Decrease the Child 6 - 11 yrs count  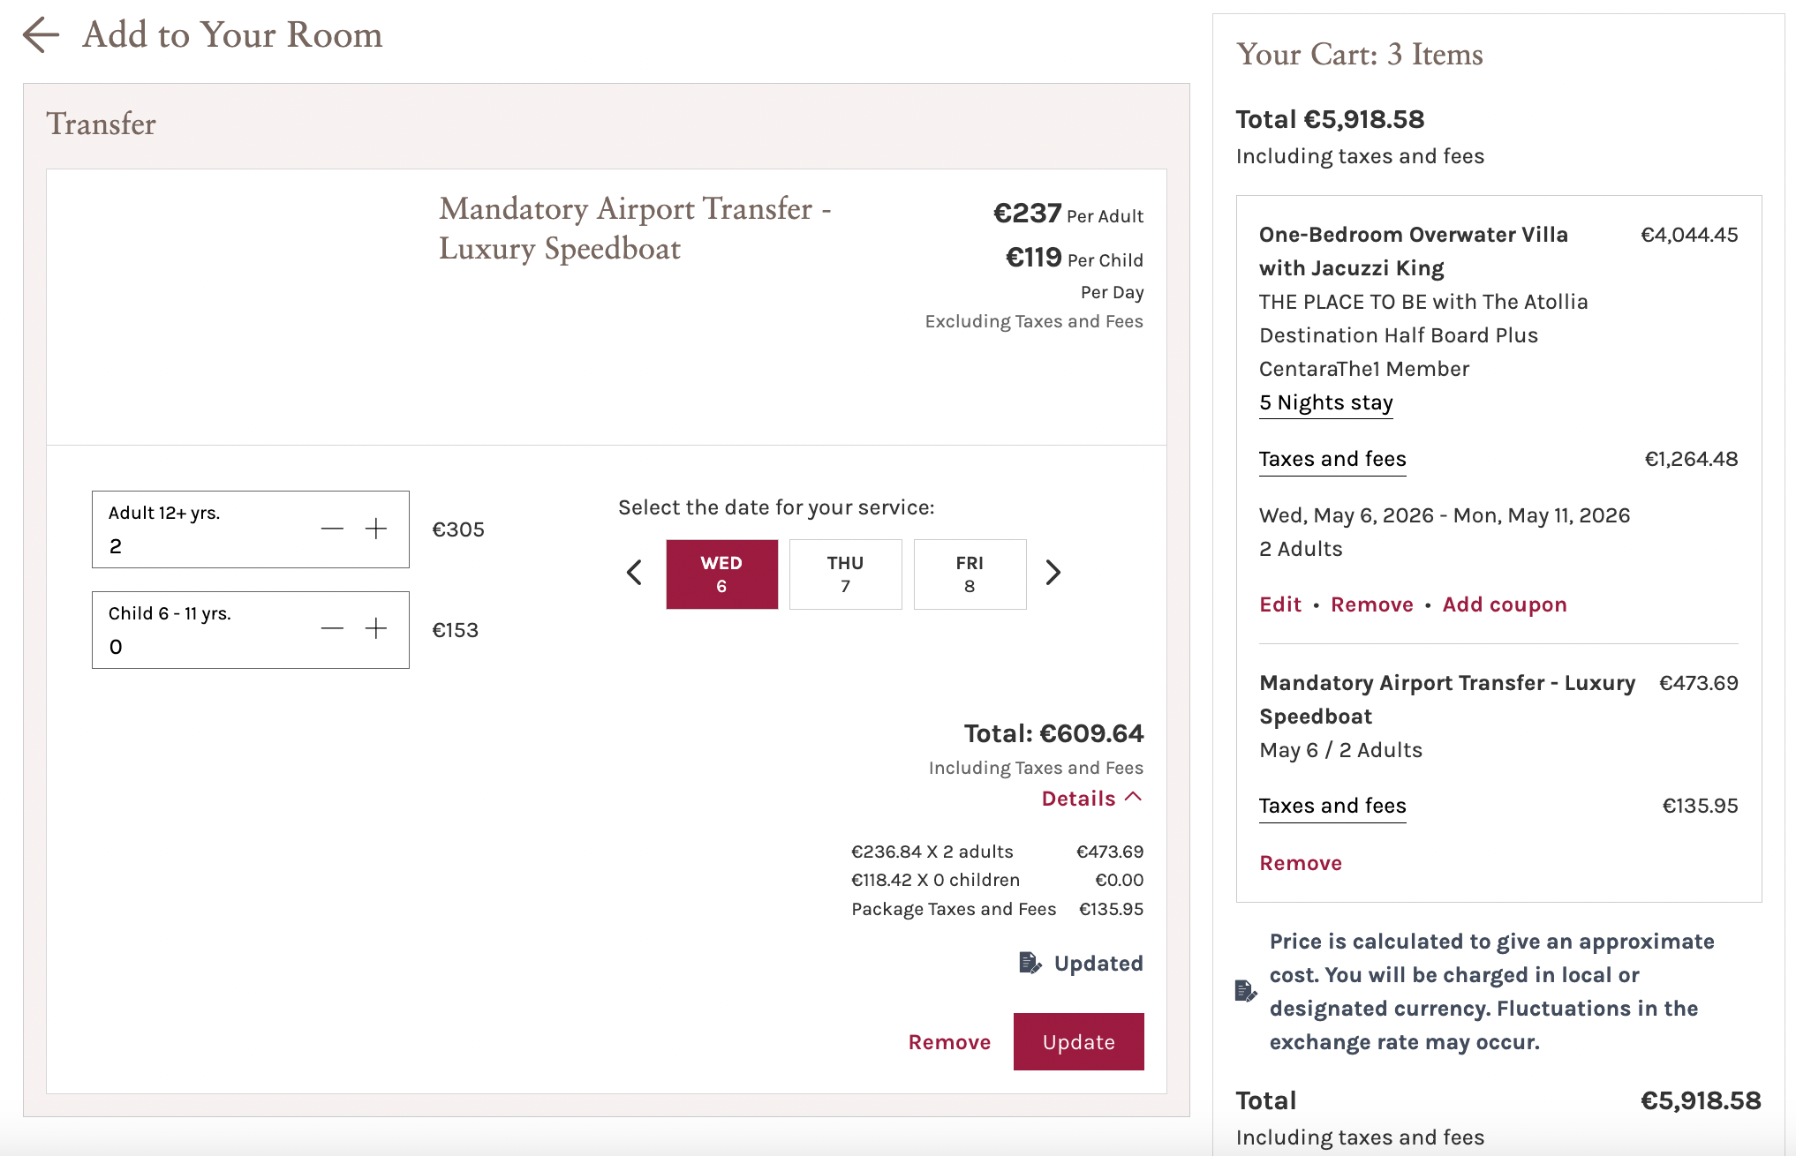[x=332, y=628]
